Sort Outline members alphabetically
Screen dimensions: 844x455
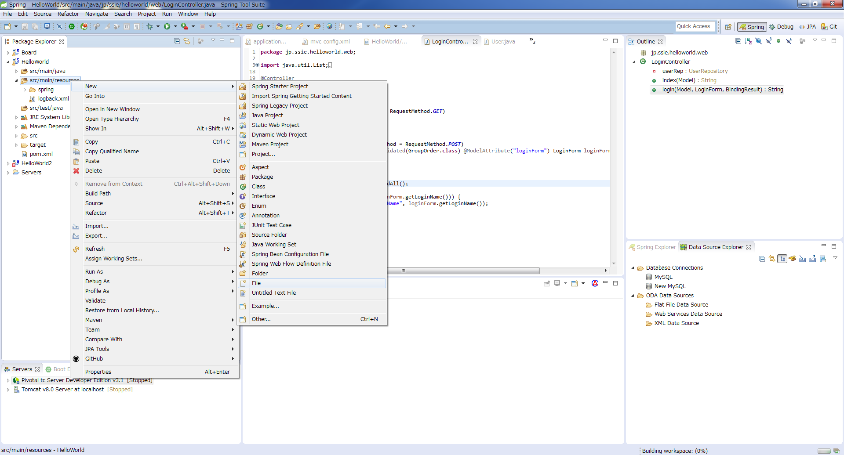pos(748,41)
